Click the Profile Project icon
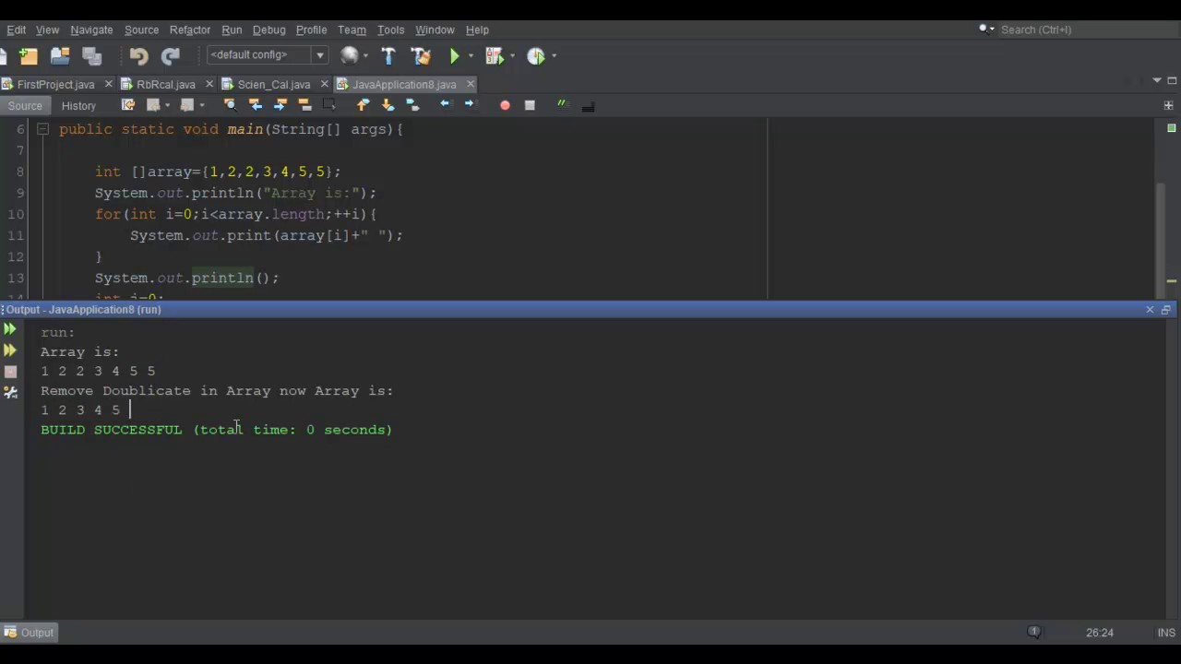This screenshot has height=664, width=1181. click(536, 56)
